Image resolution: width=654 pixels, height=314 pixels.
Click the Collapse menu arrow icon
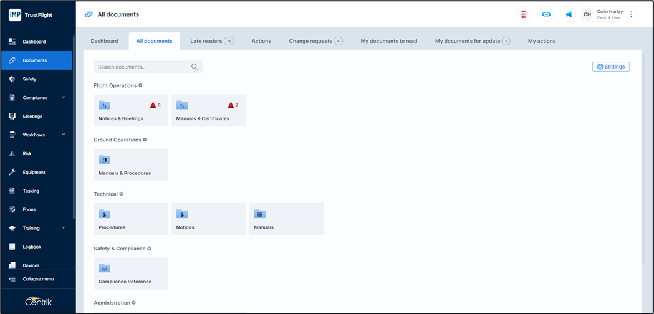pos(12,279)
